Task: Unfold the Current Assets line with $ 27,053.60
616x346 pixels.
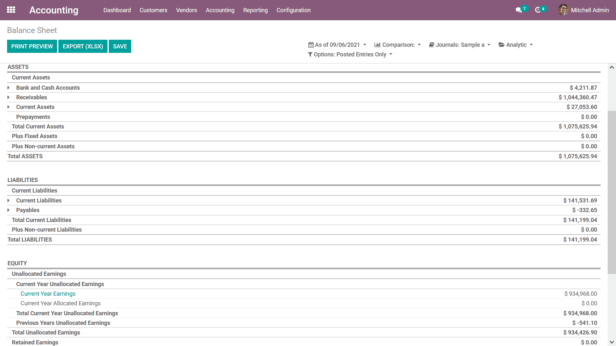Action: pyautogui.click(x=8, y=107)
